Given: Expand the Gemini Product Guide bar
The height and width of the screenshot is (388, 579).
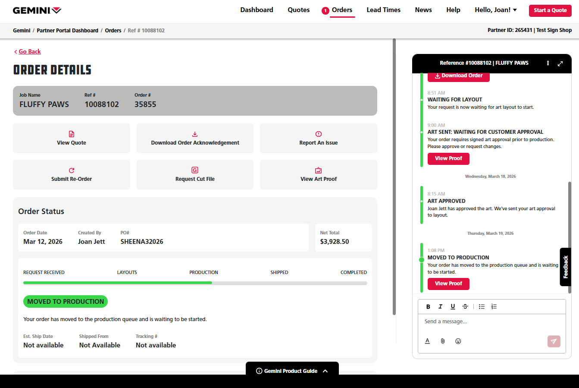Looking at the screenshot, I should pos(292,371).
